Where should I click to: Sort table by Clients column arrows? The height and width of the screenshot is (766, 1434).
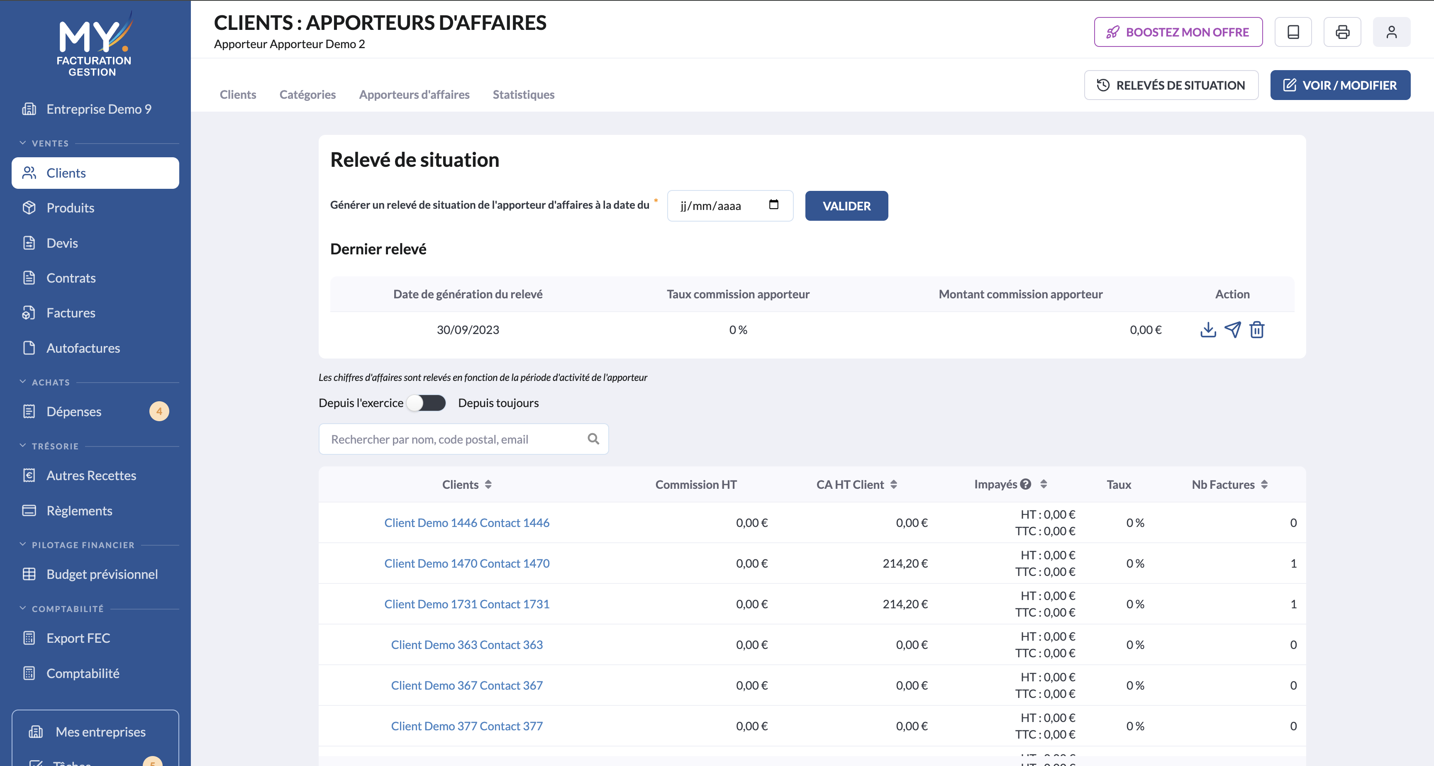(488, 484)
